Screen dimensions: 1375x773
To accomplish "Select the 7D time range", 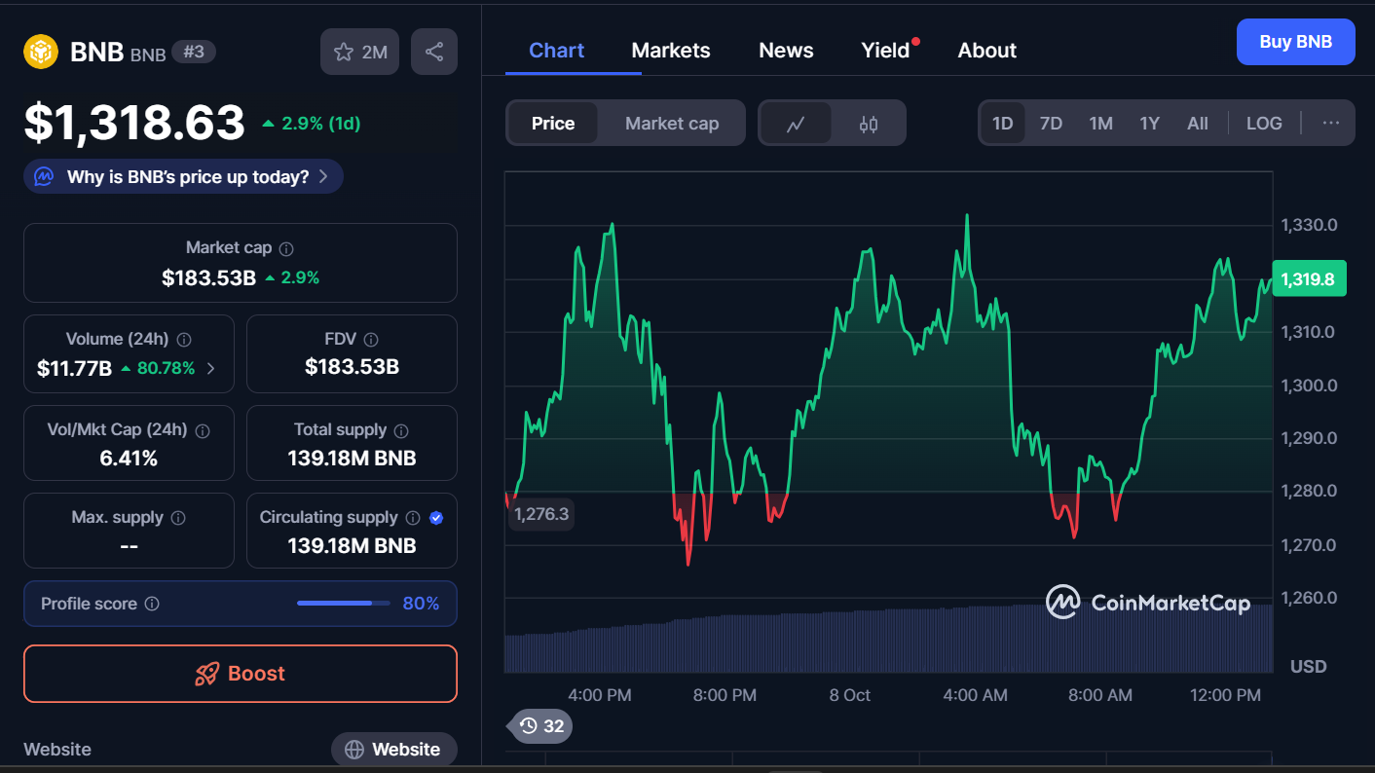I will tap(1051, 124).
